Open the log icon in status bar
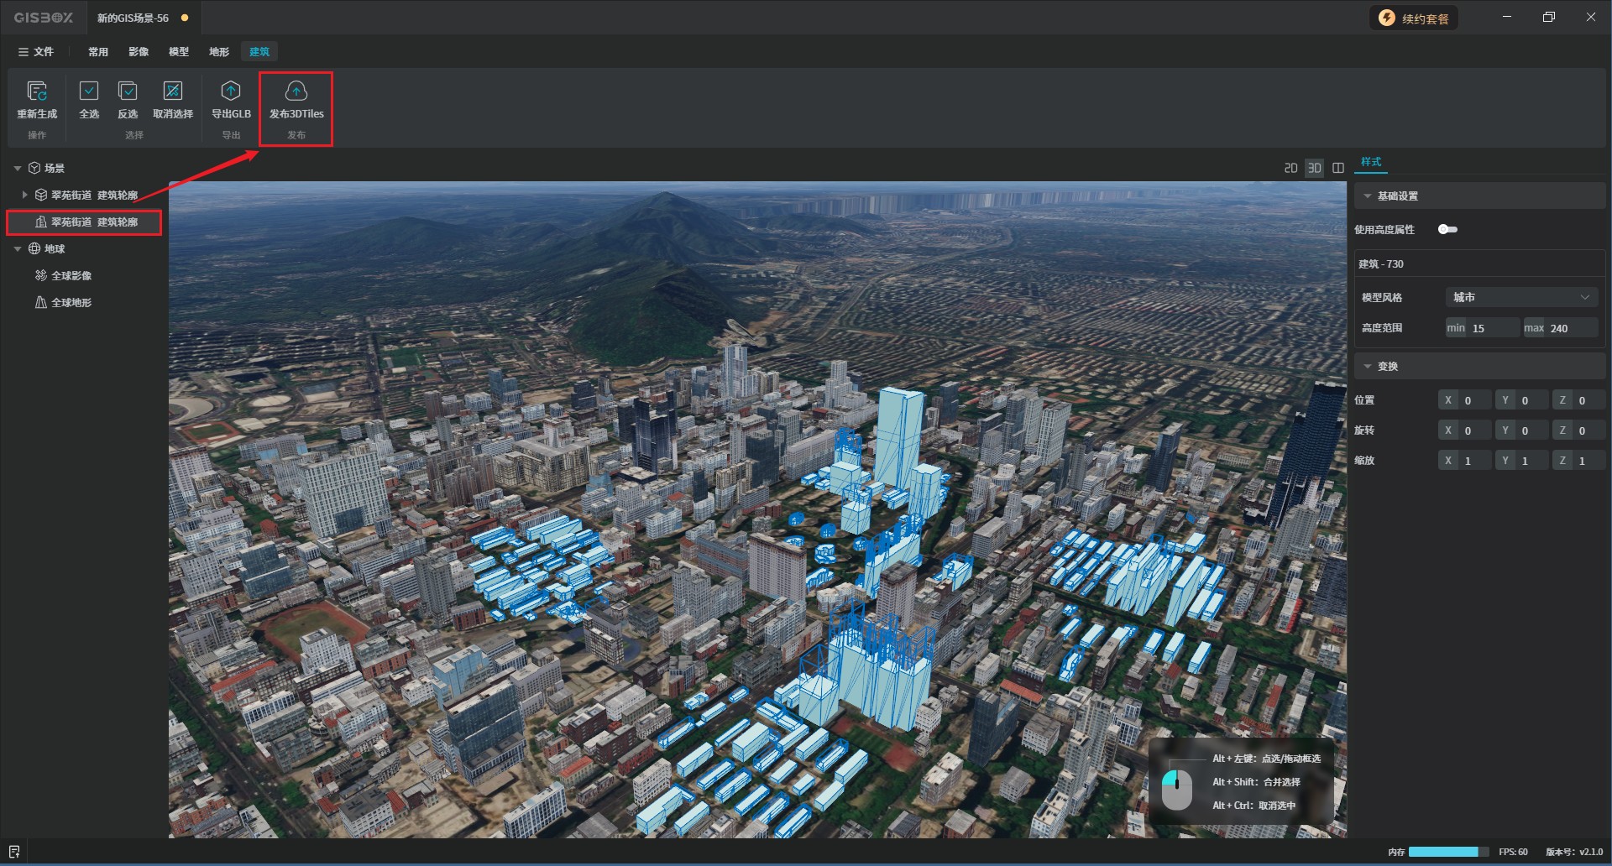The width and height of the screenshot is (1612, 866). tap(14, 852)
